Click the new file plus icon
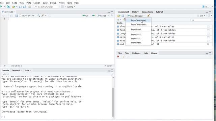 click(1, 7)
